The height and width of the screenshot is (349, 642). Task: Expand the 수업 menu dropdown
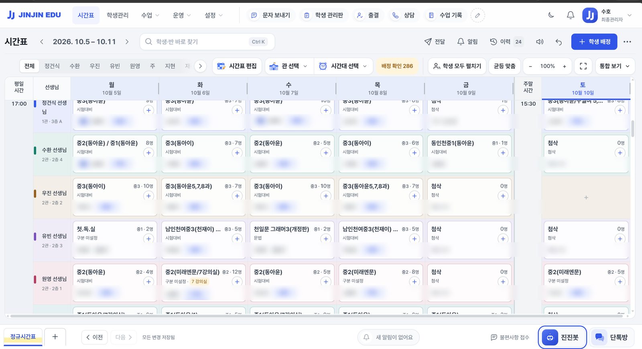[x=150, y=15]
